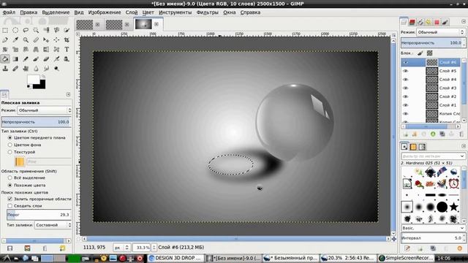This screenshot has width=468, height=263.
Task: Select the 'Всё выделение' radio option
Action: coord(10,178)
